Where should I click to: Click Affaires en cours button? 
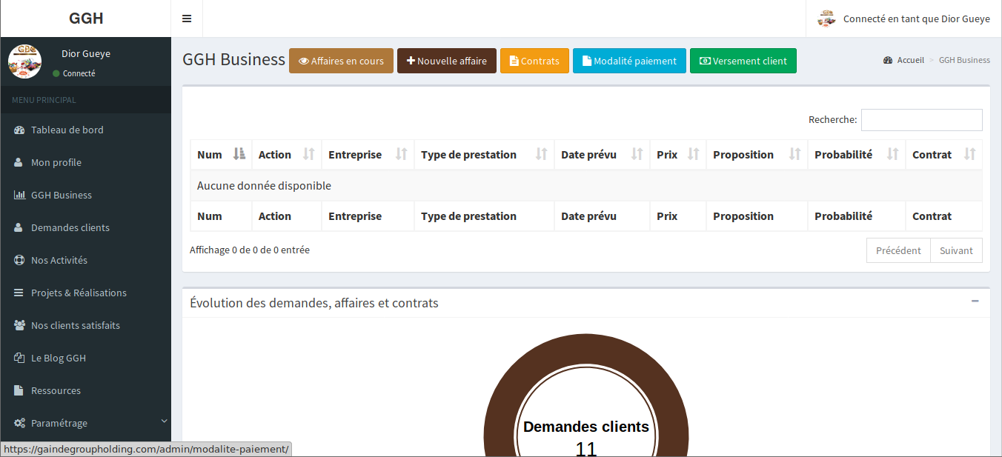(x=341, y=61)
